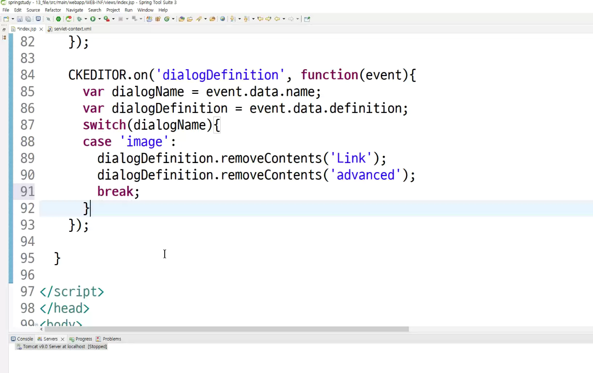Go to Last Edit Location icon
The width and height of the screenshot is (593, 373).
point(260,19)
